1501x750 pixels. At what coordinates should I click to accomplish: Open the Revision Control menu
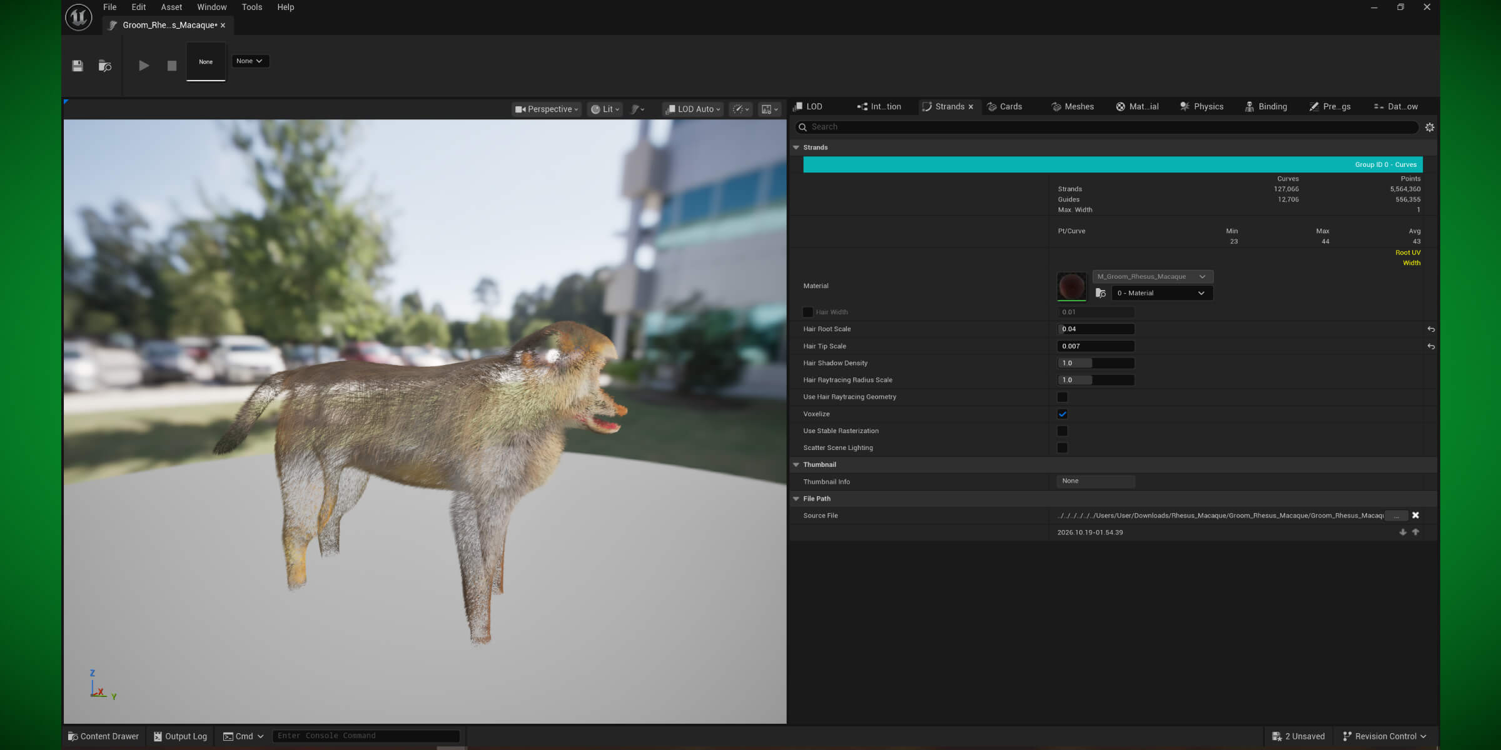pyautogui.click(x=1385, y=736)
